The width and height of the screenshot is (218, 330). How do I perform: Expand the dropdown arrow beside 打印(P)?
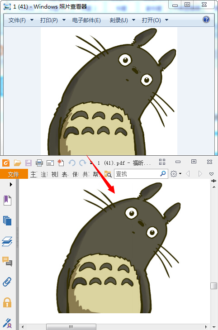[x=64, y=20]
